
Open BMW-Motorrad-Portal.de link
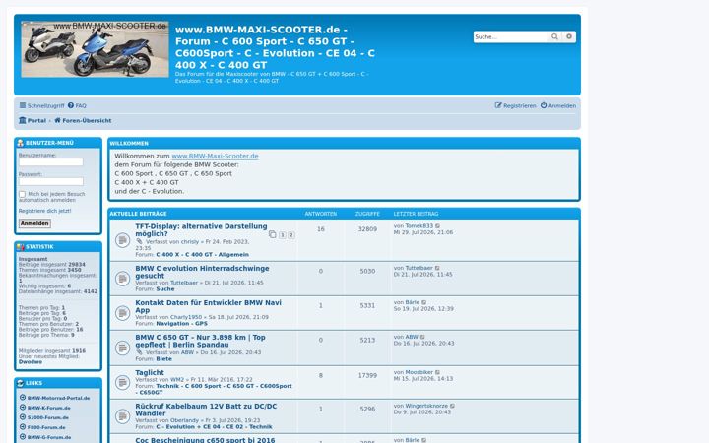click(x=58, y=399)
